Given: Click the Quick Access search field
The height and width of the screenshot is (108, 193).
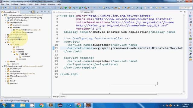Looking at the screenshot, I should click(185, 8).
